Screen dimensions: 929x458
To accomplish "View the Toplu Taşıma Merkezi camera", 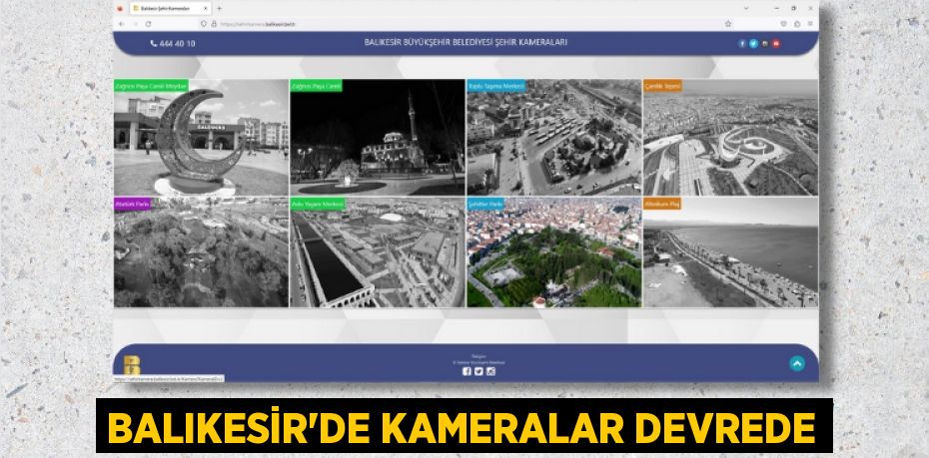I will tap(553, 138).
